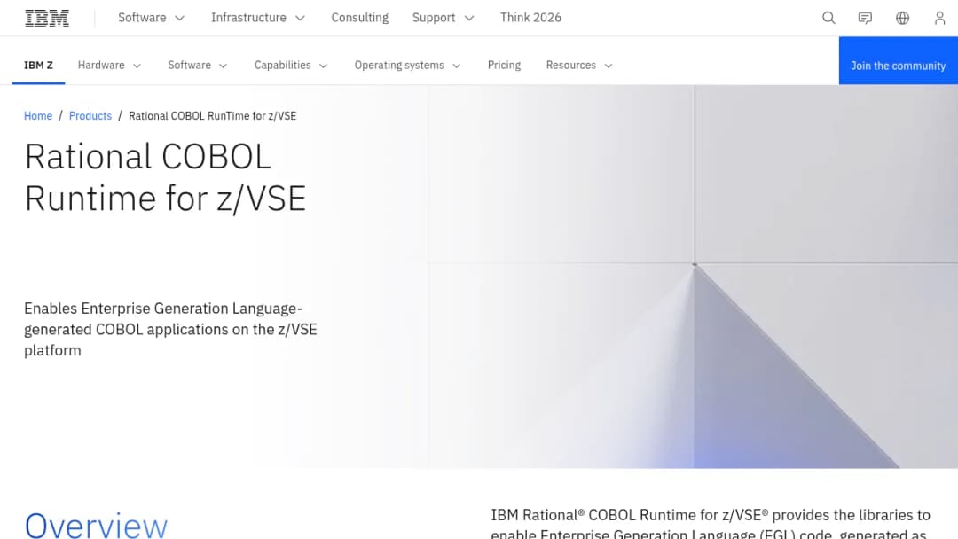
Task: Expand the Operating systems dropdown
Action: pos(407,66)
